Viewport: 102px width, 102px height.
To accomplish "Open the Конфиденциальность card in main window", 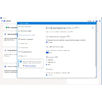I will coord(10,55).
